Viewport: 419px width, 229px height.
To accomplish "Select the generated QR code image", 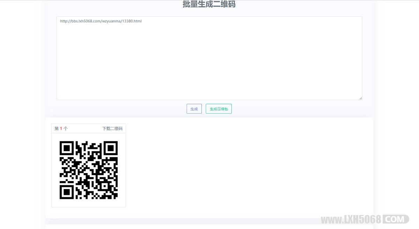I will [89, 170].
